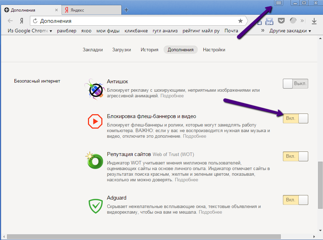Close the Дополнения tab

click(x=56, y=10)
